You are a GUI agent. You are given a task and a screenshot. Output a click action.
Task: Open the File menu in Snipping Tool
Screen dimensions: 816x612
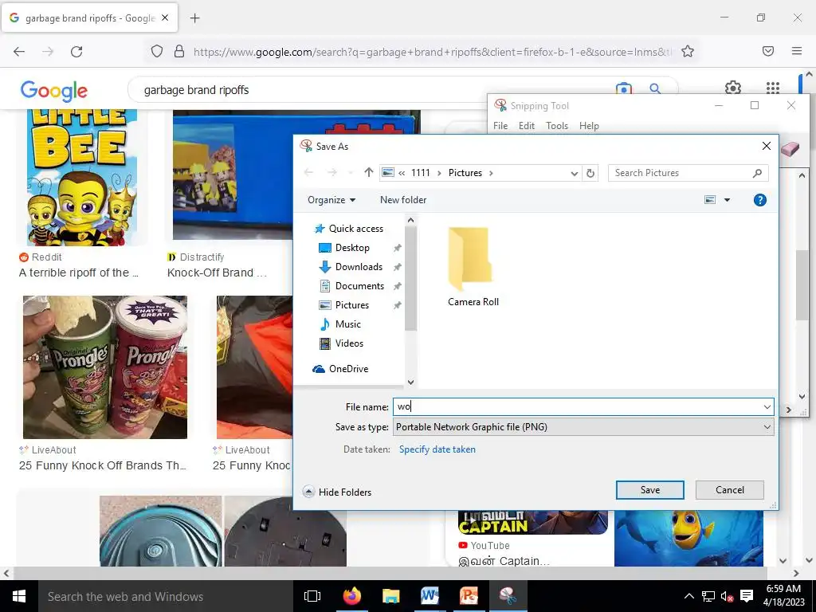click(500, 126)
